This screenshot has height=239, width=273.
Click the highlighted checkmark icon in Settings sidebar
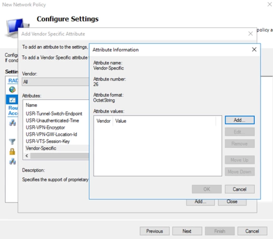point(12,100)
